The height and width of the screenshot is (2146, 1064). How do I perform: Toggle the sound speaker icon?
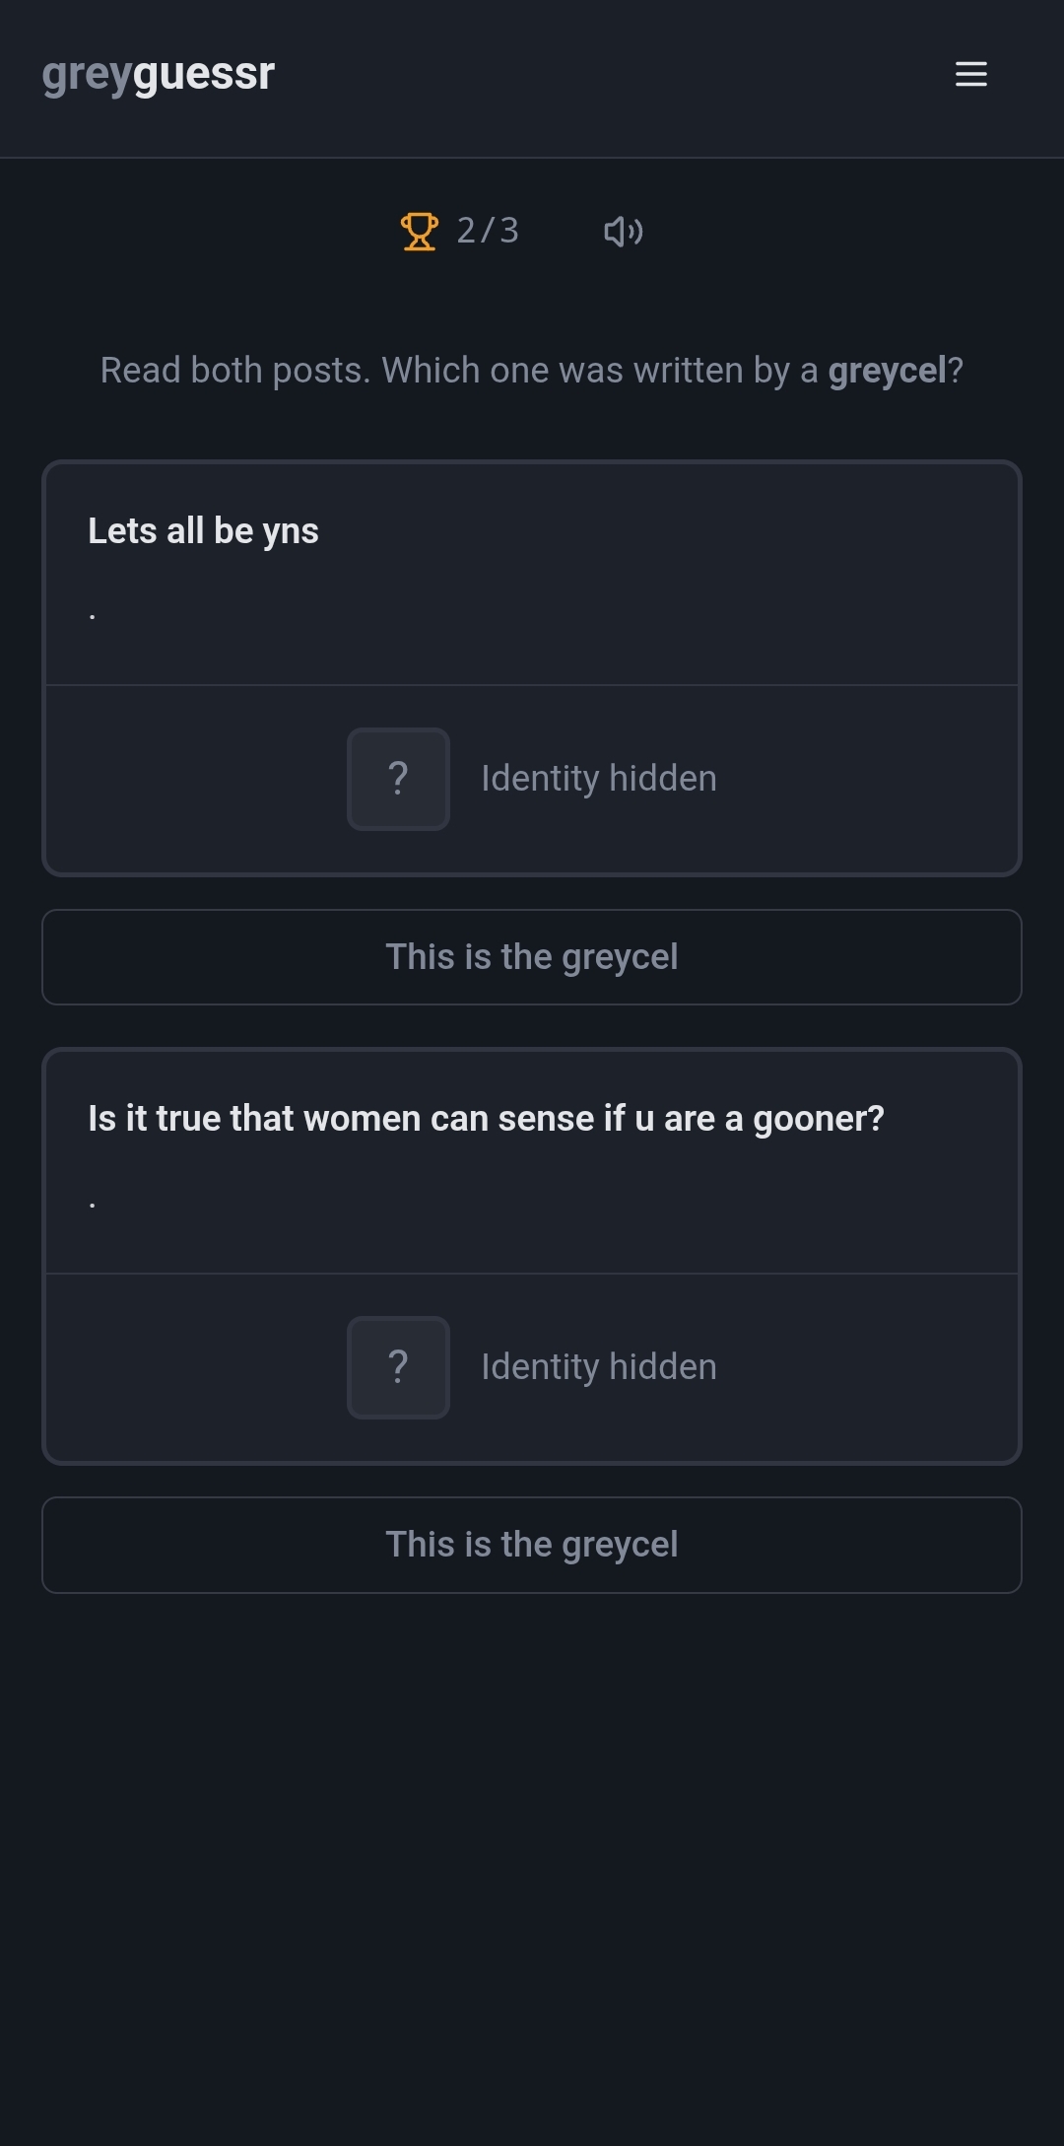tap(623, 232)
